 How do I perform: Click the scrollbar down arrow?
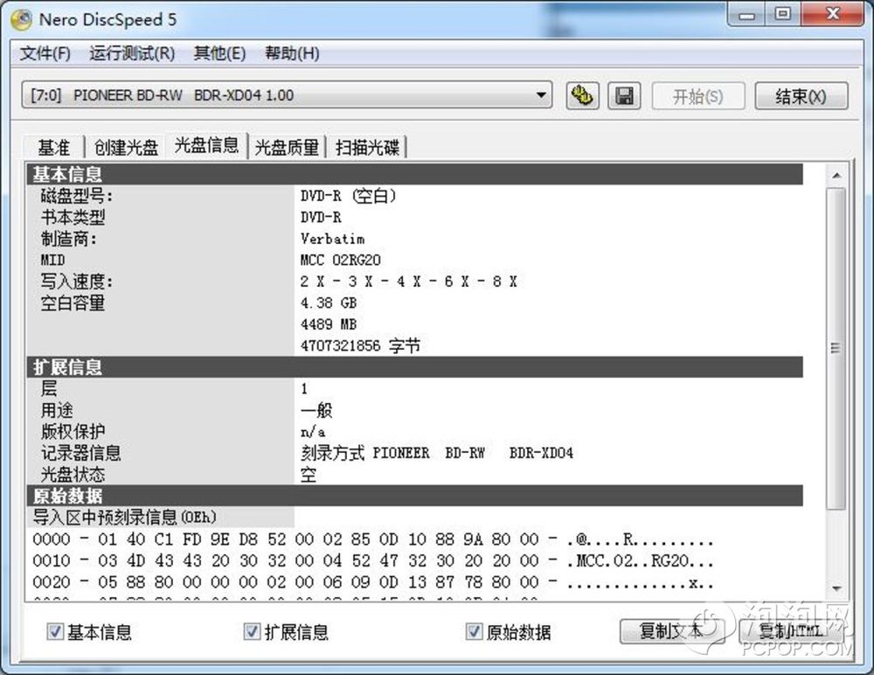click(836, 588)
